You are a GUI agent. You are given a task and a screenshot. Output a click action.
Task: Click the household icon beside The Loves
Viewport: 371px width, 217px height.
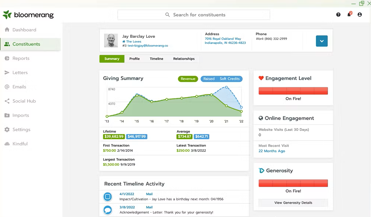click(x=124, y=41)
